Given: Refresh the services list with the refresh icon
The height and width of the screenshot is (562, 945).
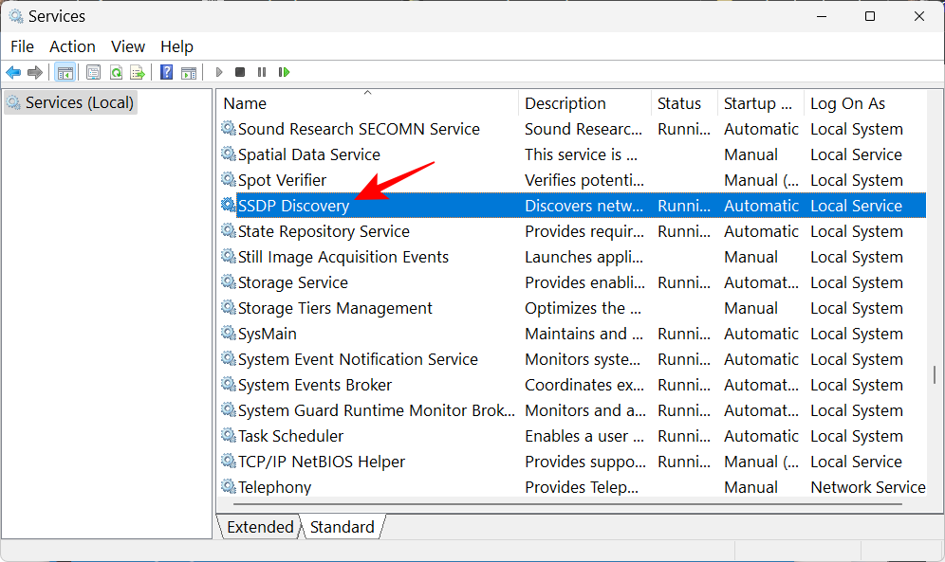Looking at the screenshot, I should 115,72.
